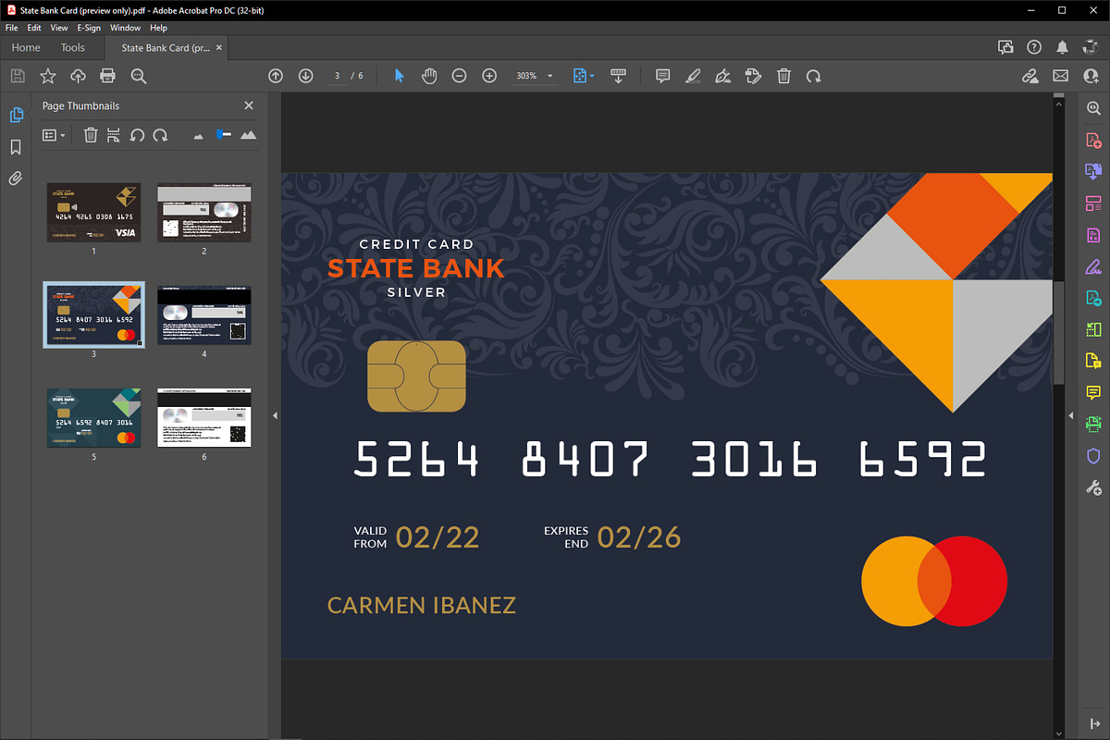This screenshot has height=740, width=1110.
Task: Add a sticky note comment
Action: (662, 76)
